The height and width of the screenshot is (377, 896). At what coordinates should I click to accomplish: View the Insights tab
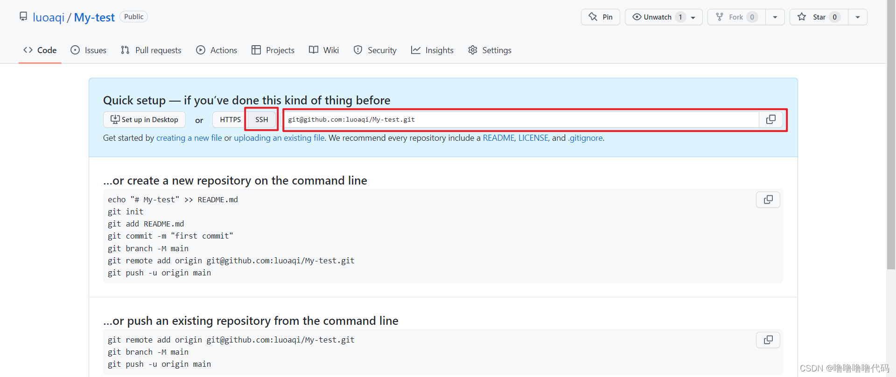click(x=432, y=50)
